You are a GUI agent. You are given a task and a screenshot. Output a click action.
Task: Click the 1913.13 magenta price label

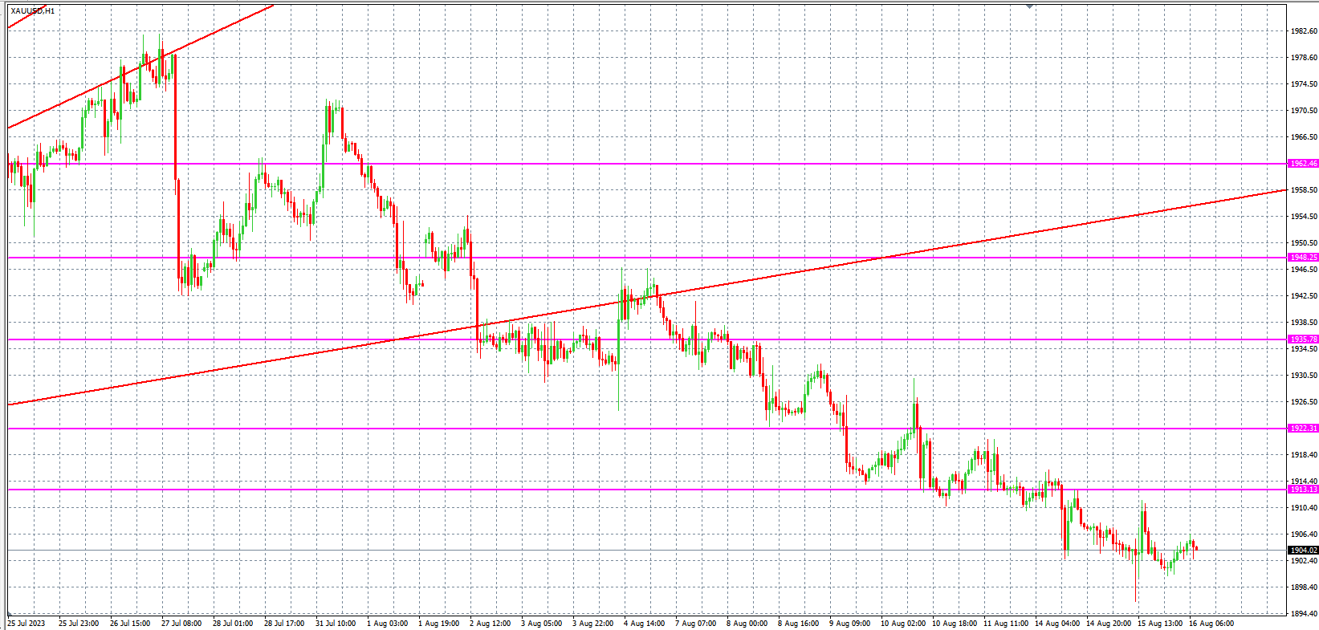tap(1302, 490)
